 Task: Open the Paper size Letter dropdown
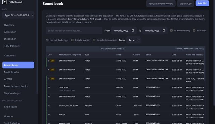pyautogui.click(x=134, y=40)
